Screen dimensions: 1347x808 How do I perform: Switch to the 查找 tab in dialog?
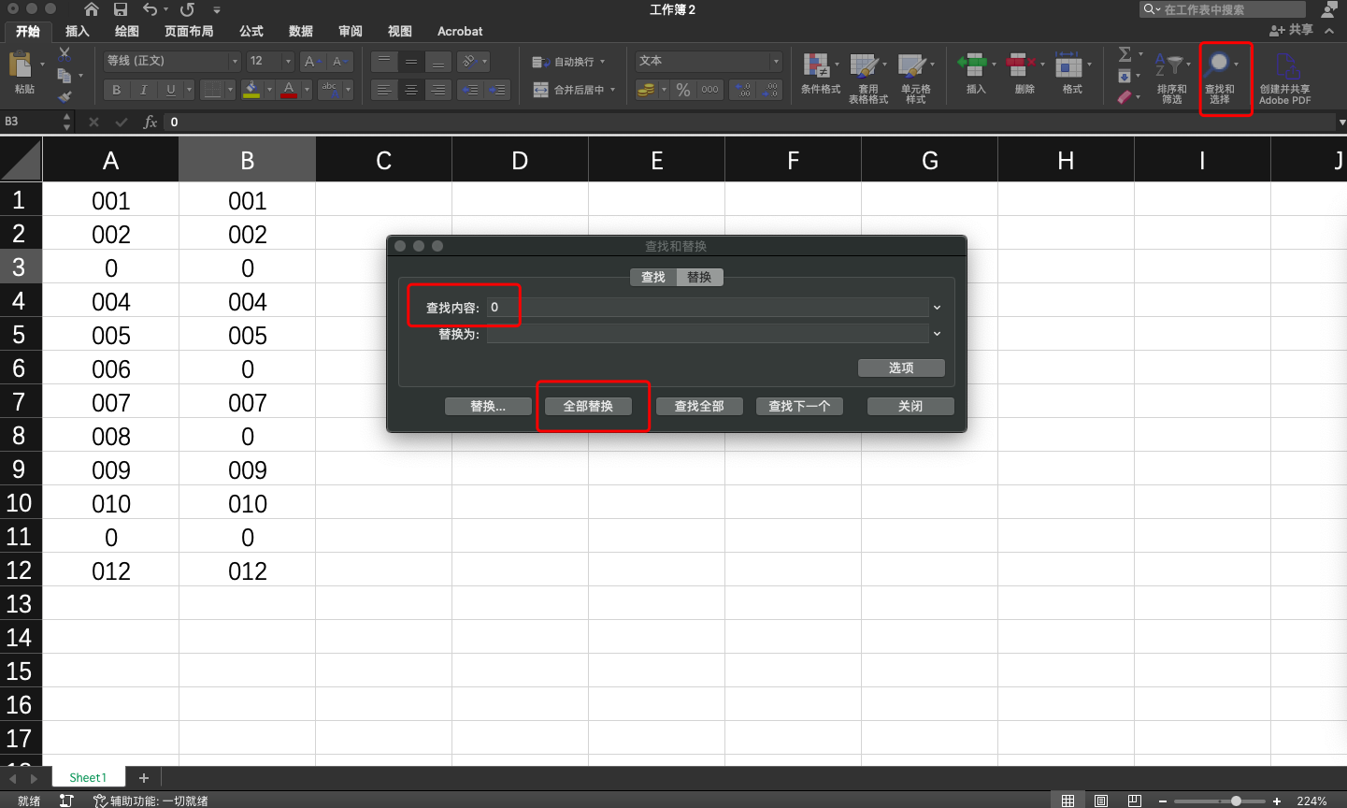point(652,277)
